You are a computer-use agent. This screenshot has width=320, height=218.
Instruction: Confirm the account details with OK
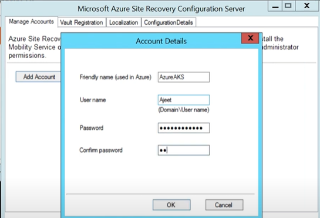(x=171, y=204)
